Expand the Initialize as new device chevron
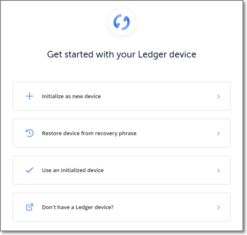This screenshot has width=247, height=235. (x=219, y=97)
